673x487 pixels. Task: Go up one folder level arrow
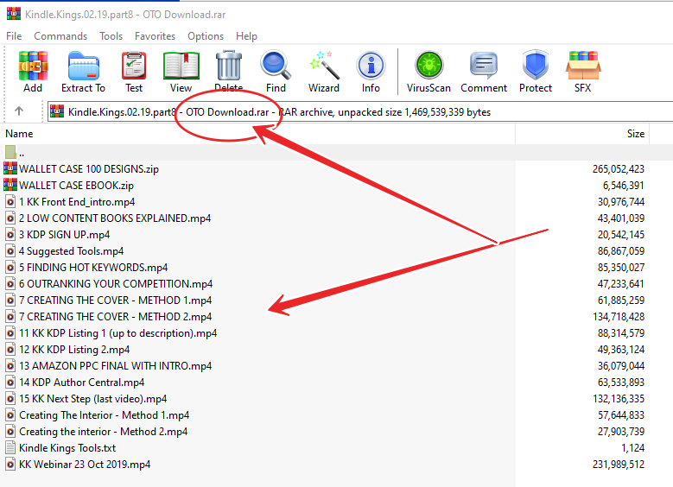19,111
